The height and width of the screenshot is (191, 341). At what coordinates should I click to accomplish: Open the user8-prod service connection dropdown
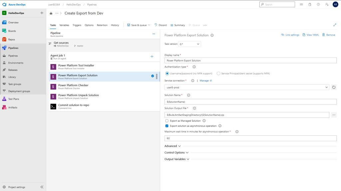(247, 87)
